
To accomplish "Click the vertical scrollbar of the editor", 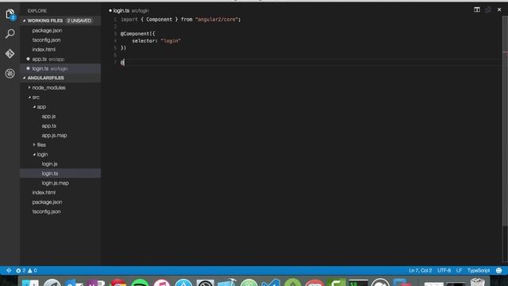I will [x=505, y=120].
